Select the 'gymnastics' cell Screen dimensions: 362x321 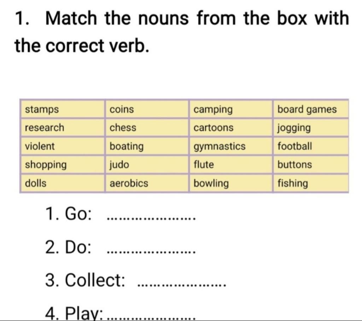pyautogui.click(x=231, y=146)
